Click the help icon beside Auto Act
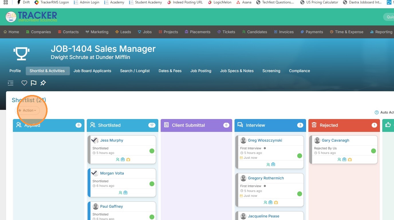394x220 pixels. click(x=377, y=112)
